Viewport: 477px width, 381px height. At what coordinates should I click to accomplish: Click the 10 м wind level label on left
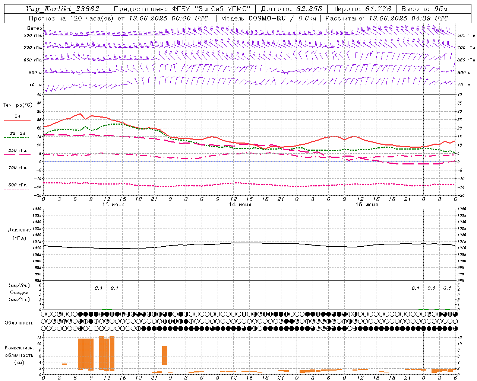tap(36, 85)
